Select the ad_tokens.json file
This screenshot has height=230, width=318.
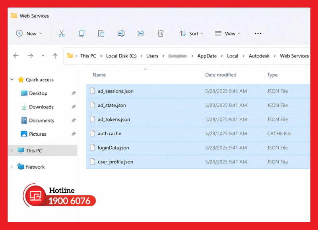pos(198,119)
